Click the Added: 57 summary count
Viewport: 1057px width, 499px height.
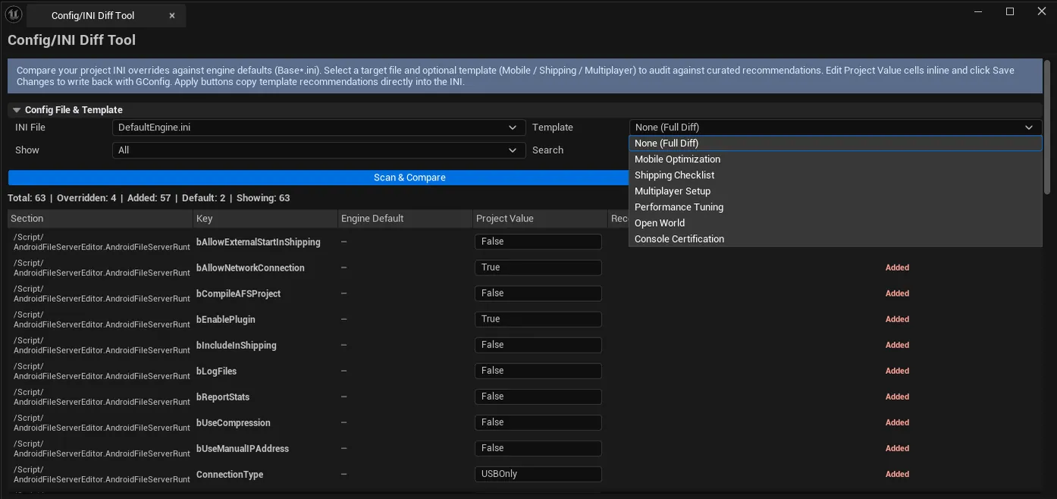(149, 198)
